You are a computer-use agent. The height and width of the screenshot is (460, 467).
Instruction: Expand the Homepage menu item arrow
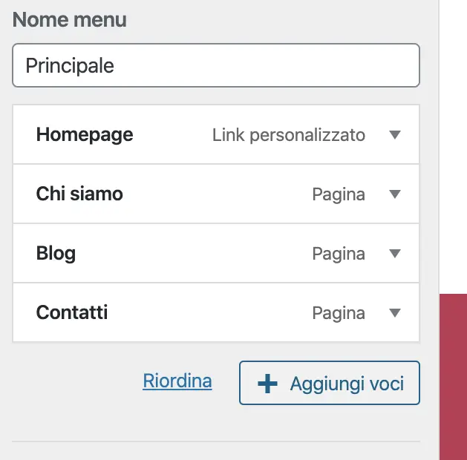[395, 135]
